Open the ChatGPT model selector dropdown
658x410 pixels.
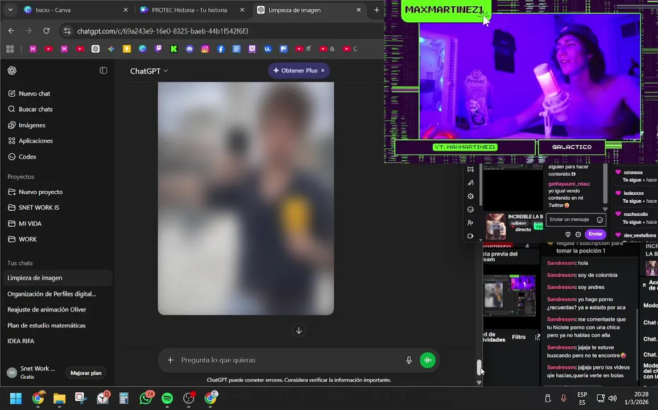pos(149,71)
